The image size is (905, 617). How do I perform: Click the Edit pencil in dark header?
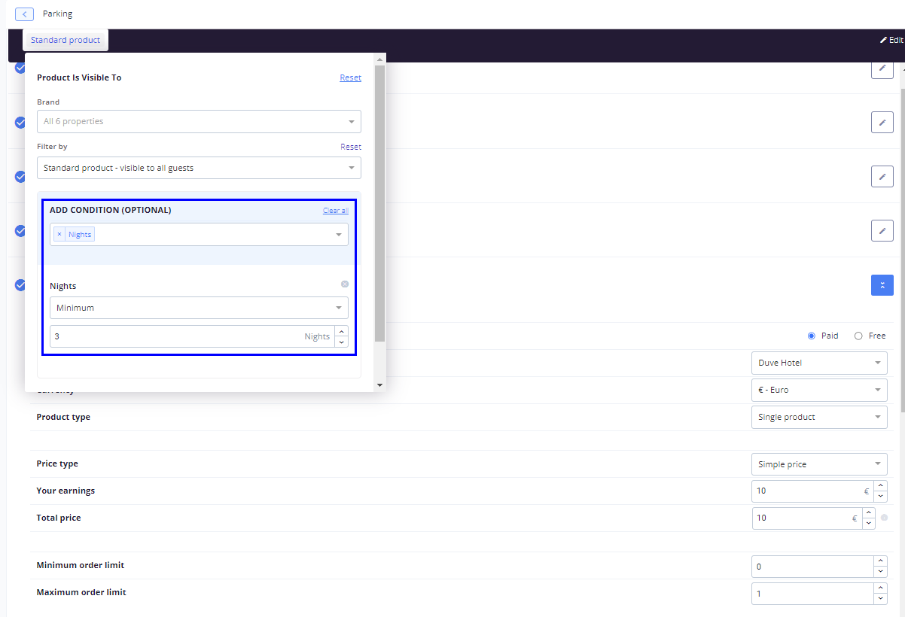click(x=891, y=40)
